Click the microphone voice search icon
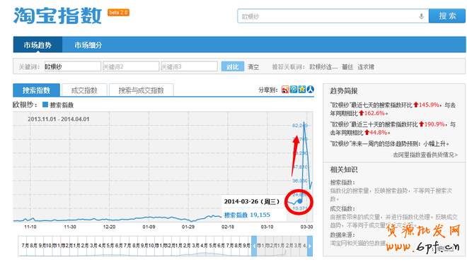The height and width of the screenshot is (262, 467). click(421, 16)
